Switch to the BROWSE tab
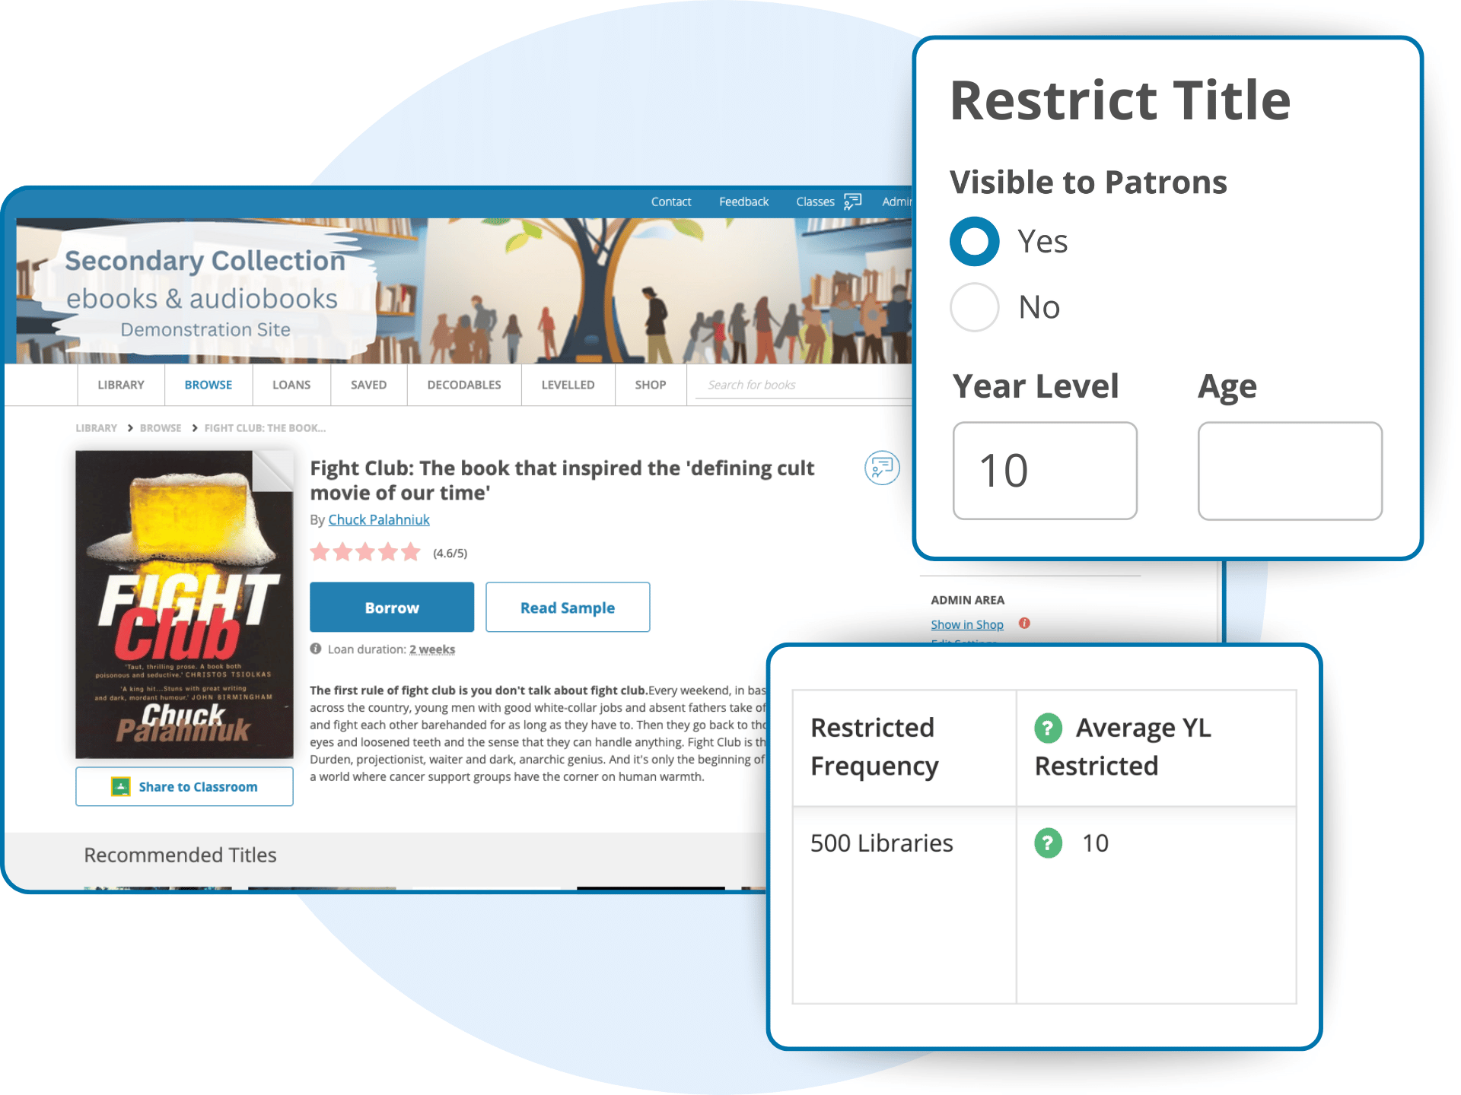 [208, 385]
